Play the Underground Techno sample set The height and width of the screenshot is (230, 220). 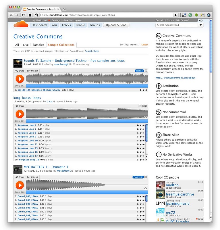20,79
